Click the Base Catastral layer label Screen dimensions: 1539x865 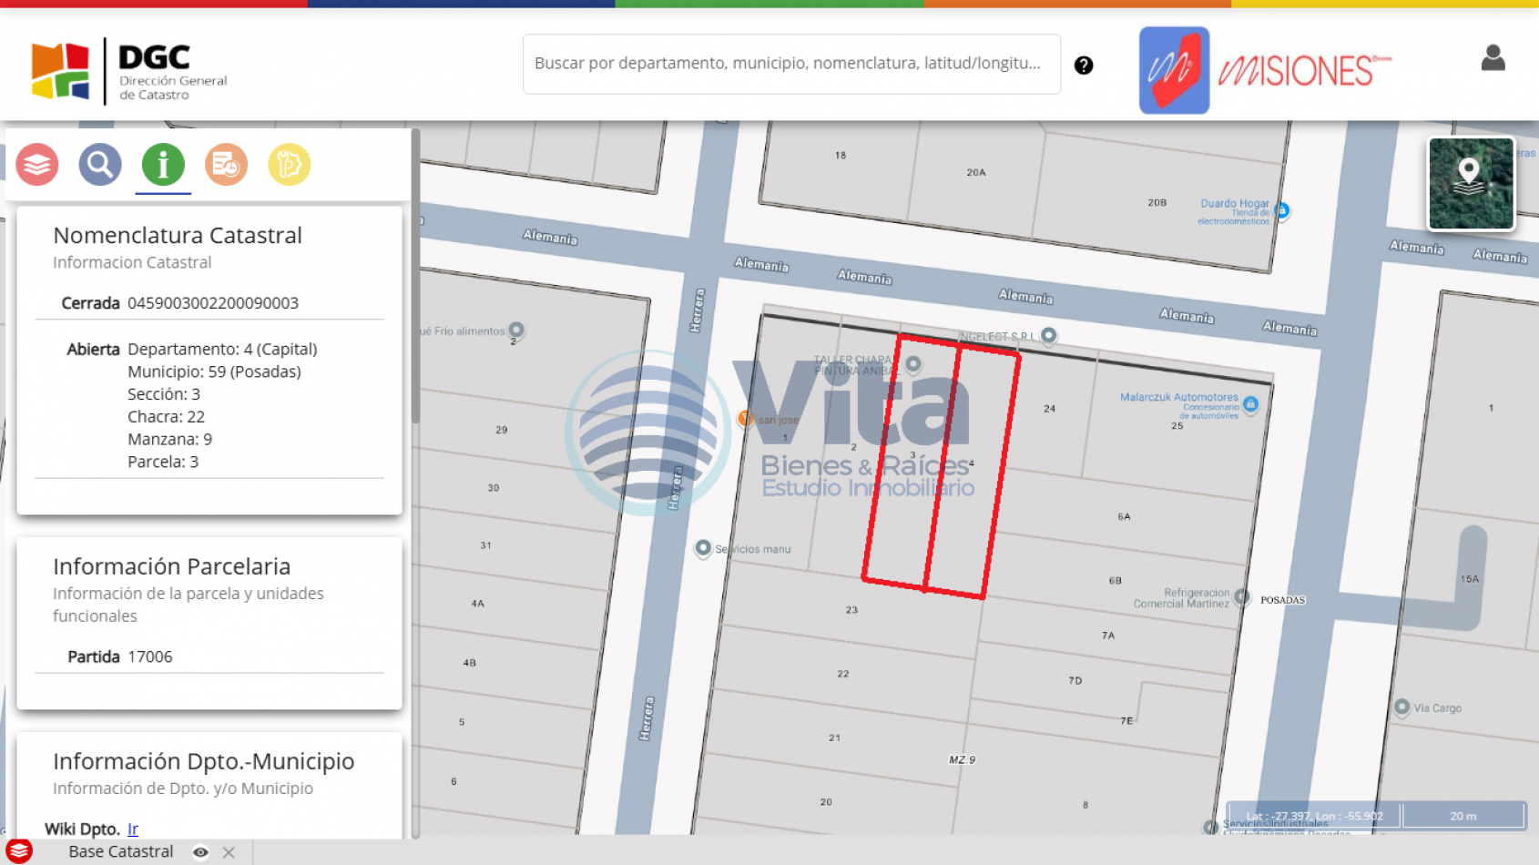coord(121,852)
